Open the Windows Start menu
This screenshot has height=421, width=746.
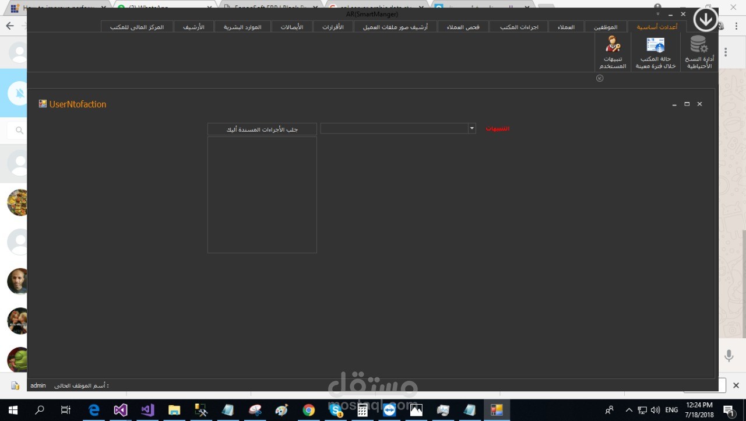pyautogui.click(x=13, y=410)
